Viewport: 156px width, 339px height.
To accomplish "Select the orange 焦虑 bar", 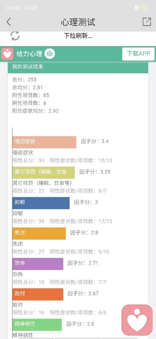I will (39, 233).
